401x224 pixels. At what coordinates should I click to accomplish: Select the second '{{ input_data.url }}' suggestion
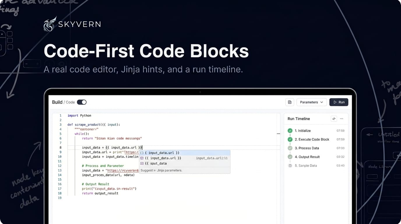tap(185, 158)
